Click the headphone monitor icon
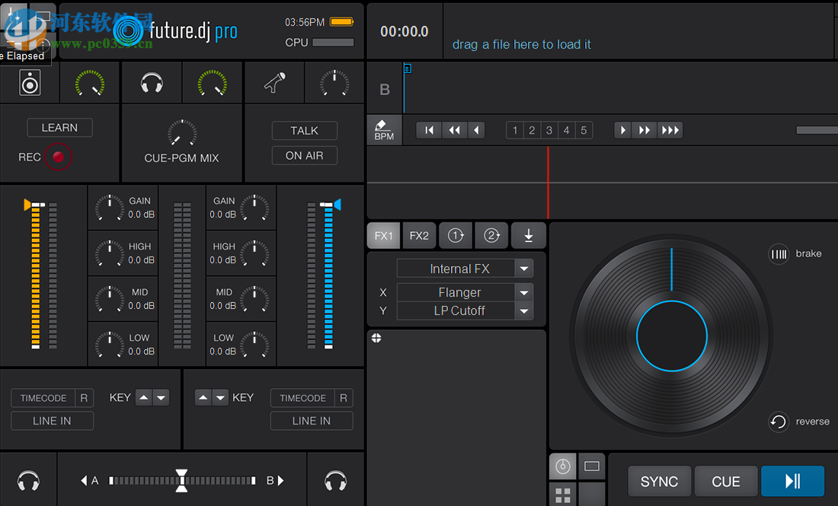 [x=152, y=82]
